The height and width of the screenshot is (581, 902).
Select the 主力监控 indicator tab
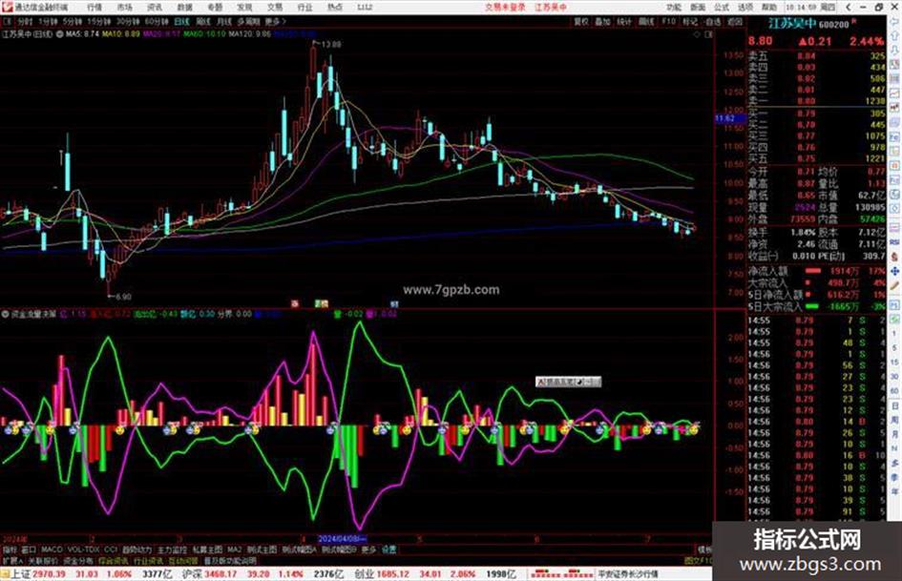pos(172,550)
